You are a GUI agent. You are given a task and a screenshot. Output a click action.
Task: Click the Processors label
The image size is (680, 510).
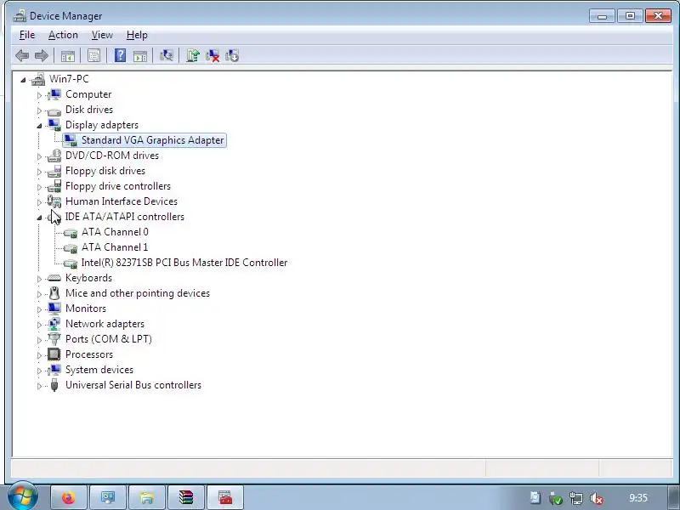tap(89, 354)
